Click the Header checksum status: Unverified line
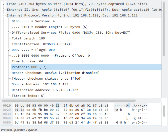This screenshot has height=132, width=168. point(47,79)
